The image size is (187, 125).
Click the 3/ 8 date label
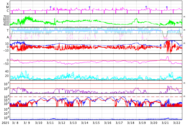coord(15,123)
